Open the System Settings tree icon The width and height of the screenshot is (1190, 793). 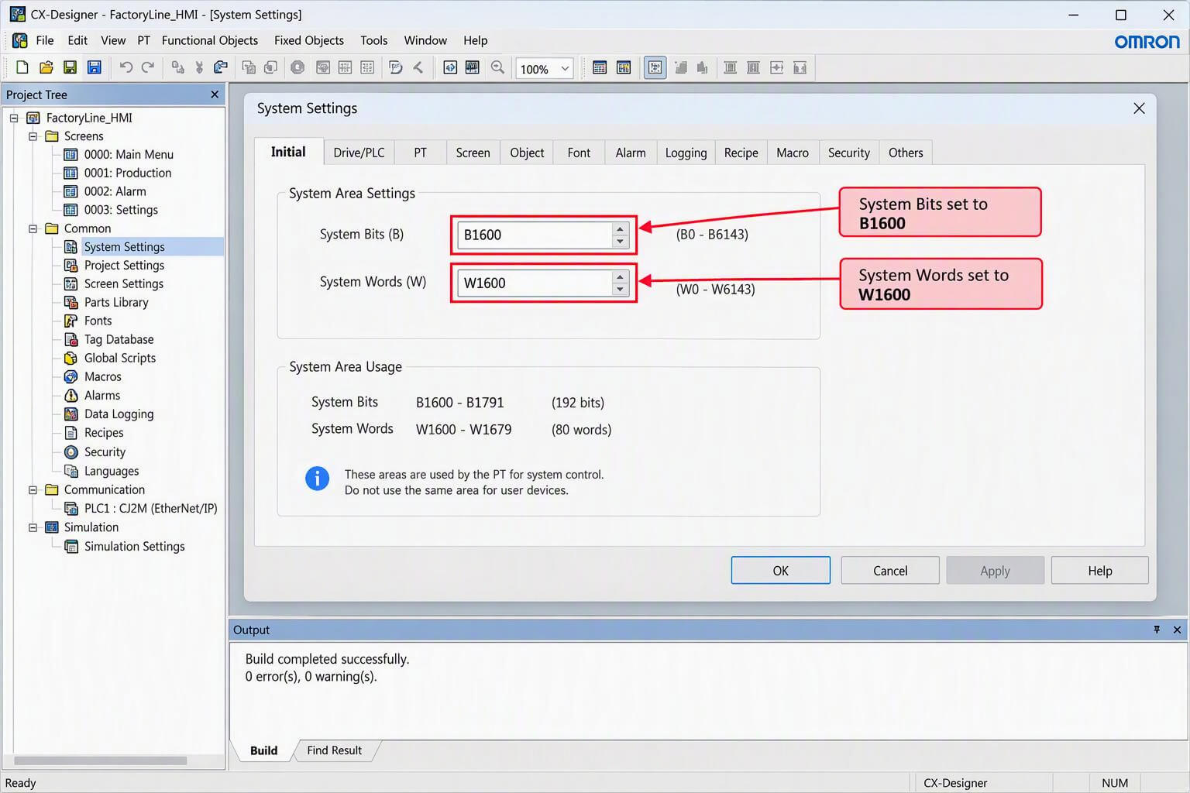click(71, 247)
